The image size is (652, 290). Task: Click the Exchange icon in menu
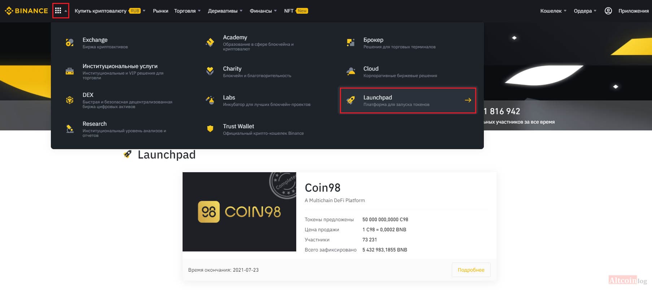(70, 43)
